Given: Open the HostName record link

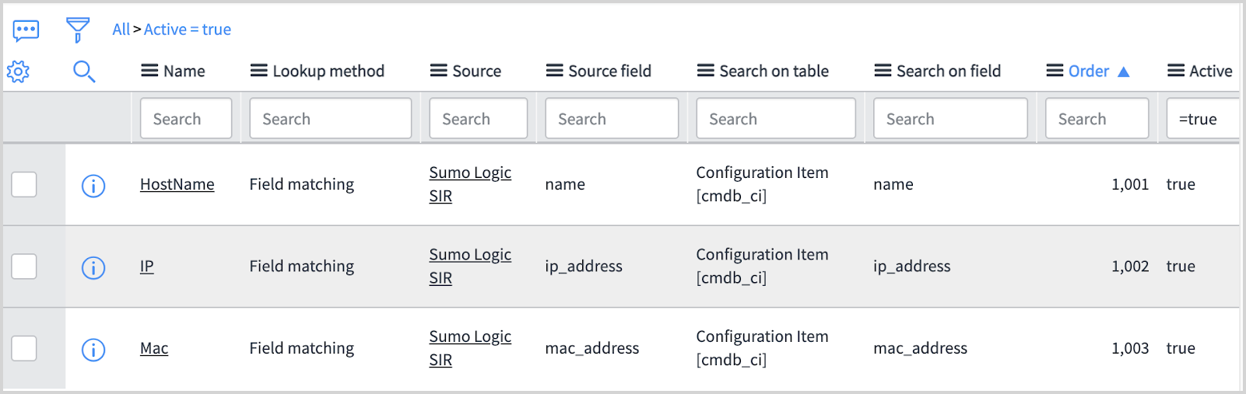Looking at the screenshot, I should click(x=177, y=184).
